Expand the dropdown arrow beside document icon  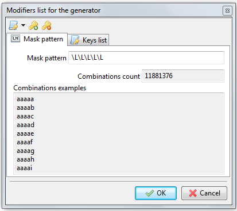click(x=23, y=25)
